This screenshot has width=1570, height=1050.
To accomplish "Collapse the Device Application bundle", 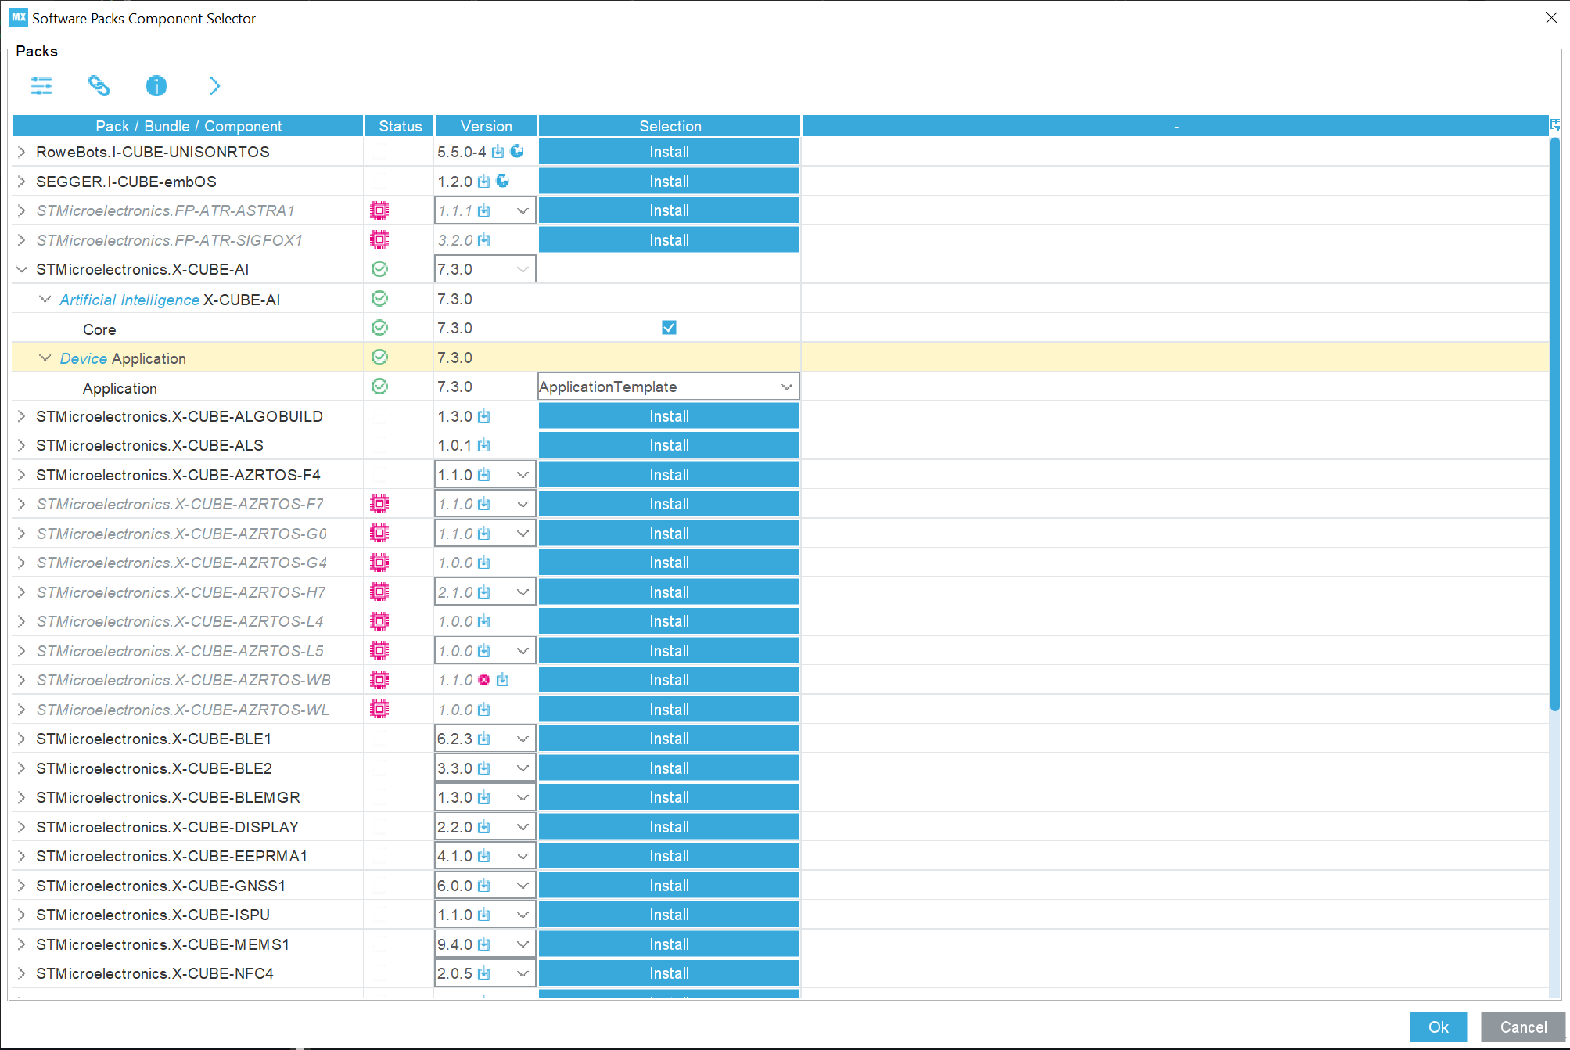I will (x=45, y=358).
